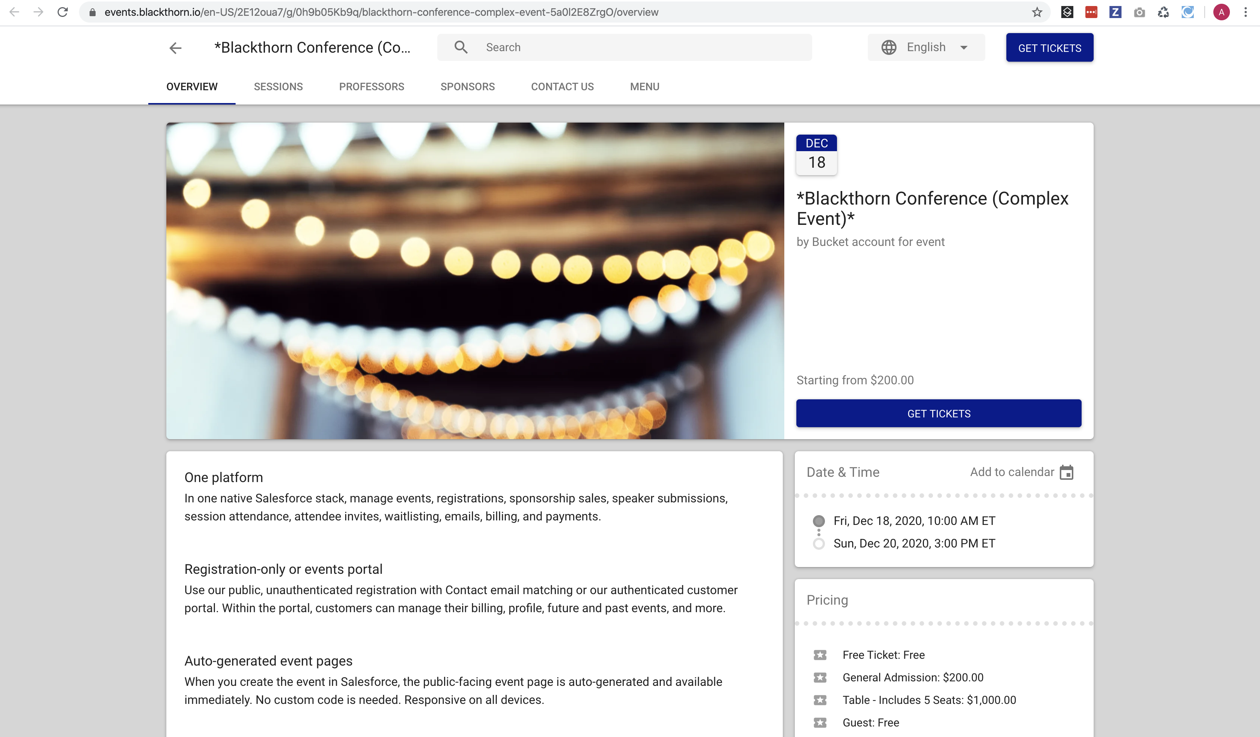Click the Date & Time heading
The image size is (1260, 737).
click(x=843, y=472)
